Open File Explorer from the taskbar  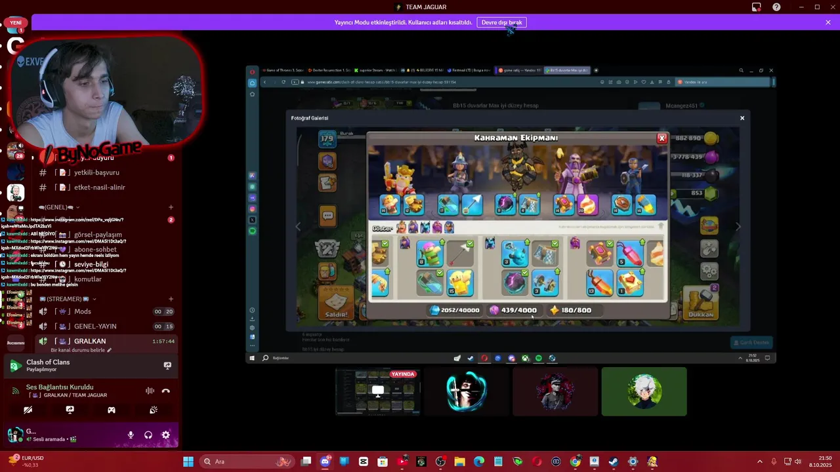pyautogui.click(x=459, y=462)
